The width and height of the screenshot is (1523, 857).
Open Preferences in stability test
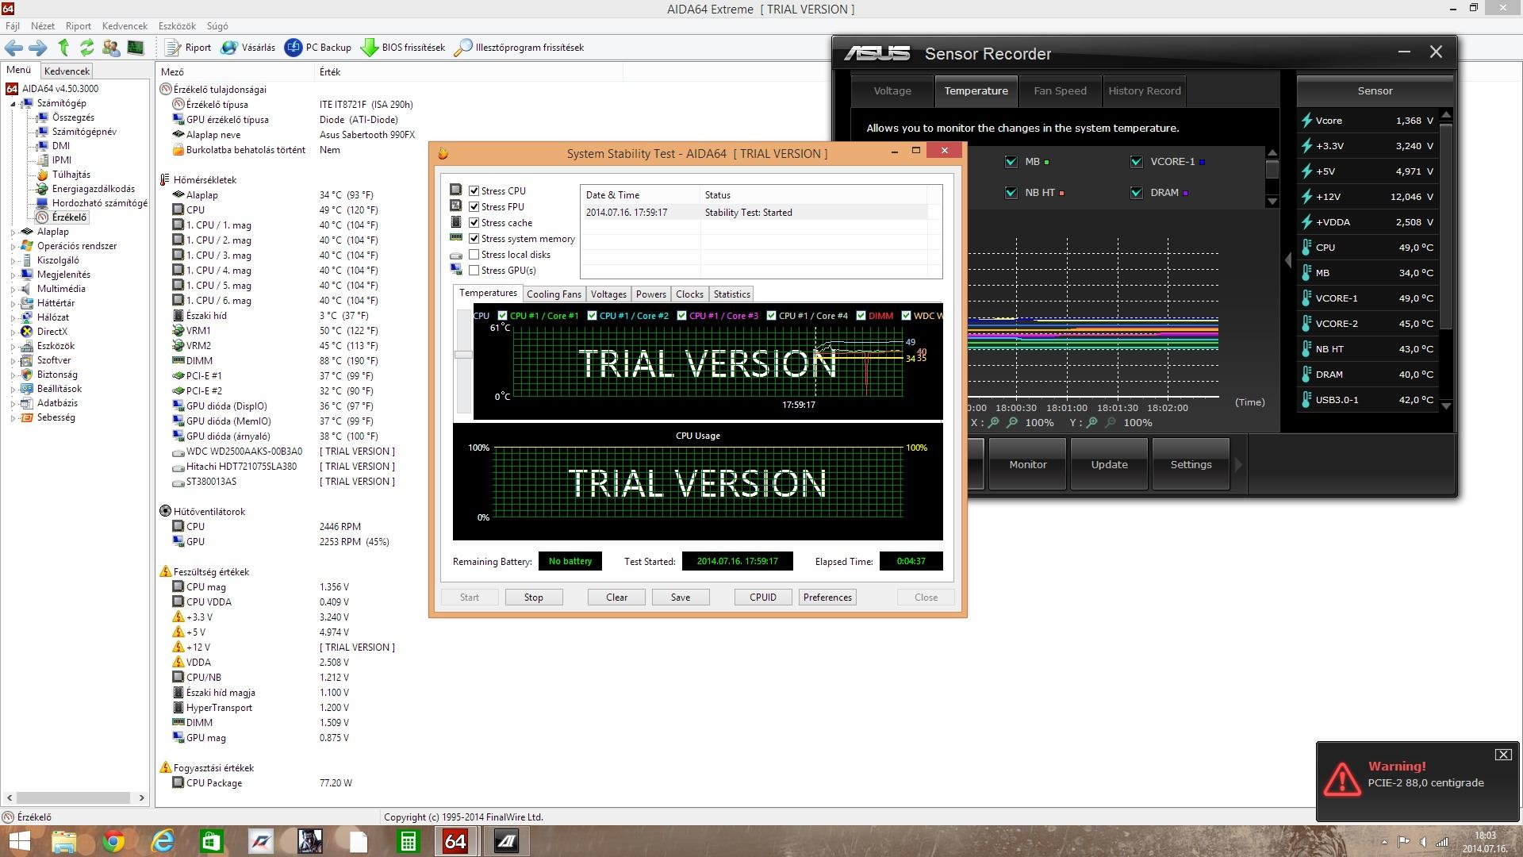click(x=827, y=598)
